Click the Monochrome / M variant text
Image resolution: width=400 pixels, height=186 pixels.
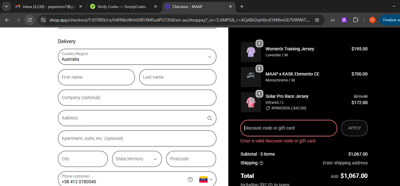pyautogui.click(x=280, y=80)
